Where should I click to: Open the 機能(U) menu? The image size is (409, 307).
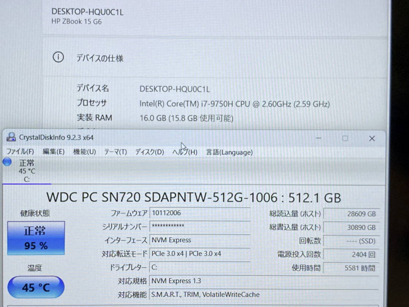pyautogui.click(x=84, y=152)
